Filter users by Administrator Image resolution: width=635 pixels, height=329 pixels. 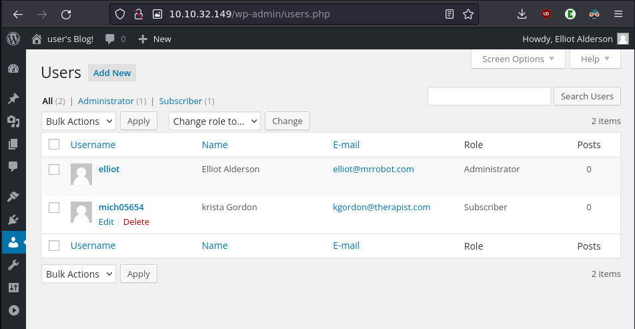105,101
